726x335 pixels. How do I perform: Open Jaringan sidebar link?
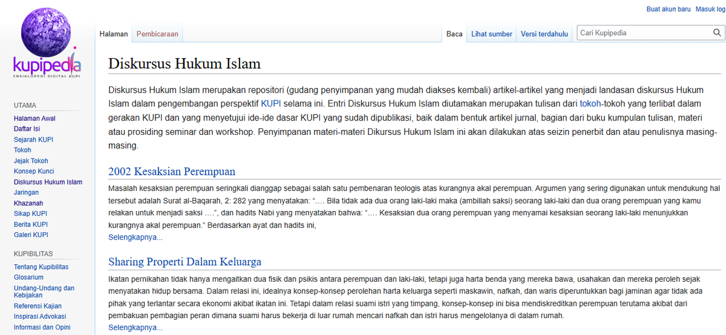(x=27, y=192)
